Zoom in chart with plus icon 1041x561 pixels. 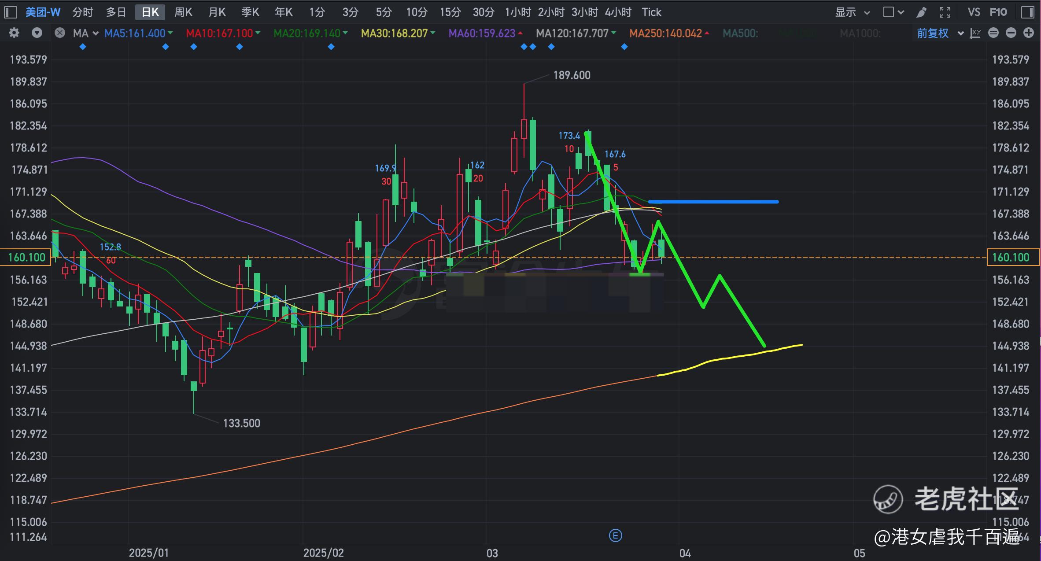pyautogui.click(x=1029, y=33)
